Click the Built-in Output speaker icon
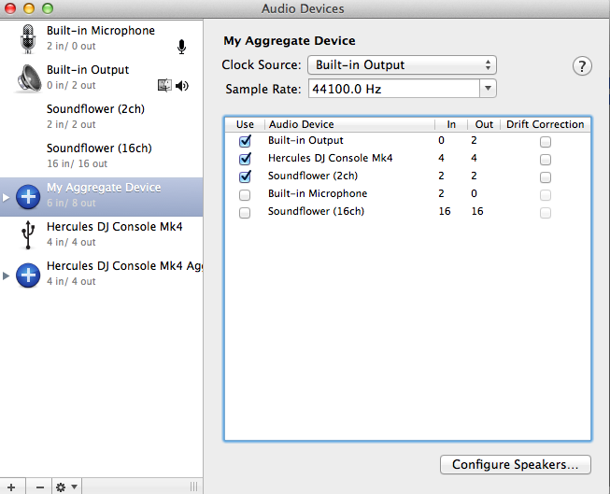Viewport: 610px width, 494px height. 28,78
